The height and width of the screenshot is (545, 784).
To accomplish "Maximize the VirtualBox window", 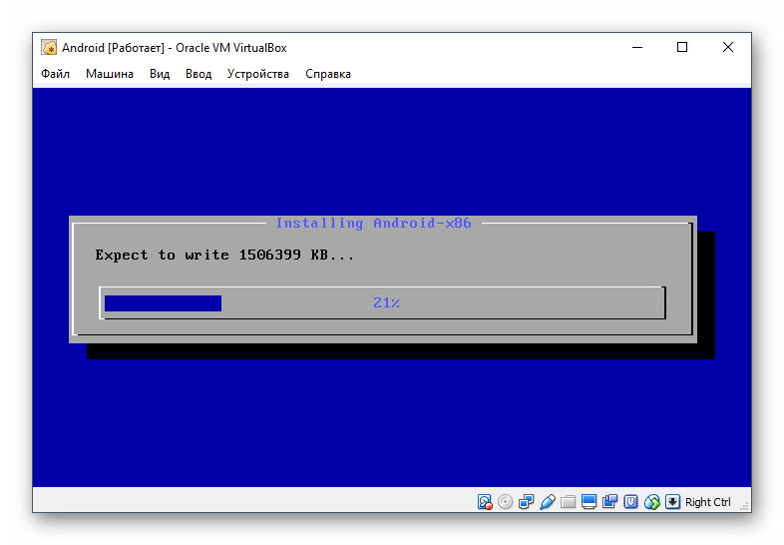I will click(x=682, y=48).
